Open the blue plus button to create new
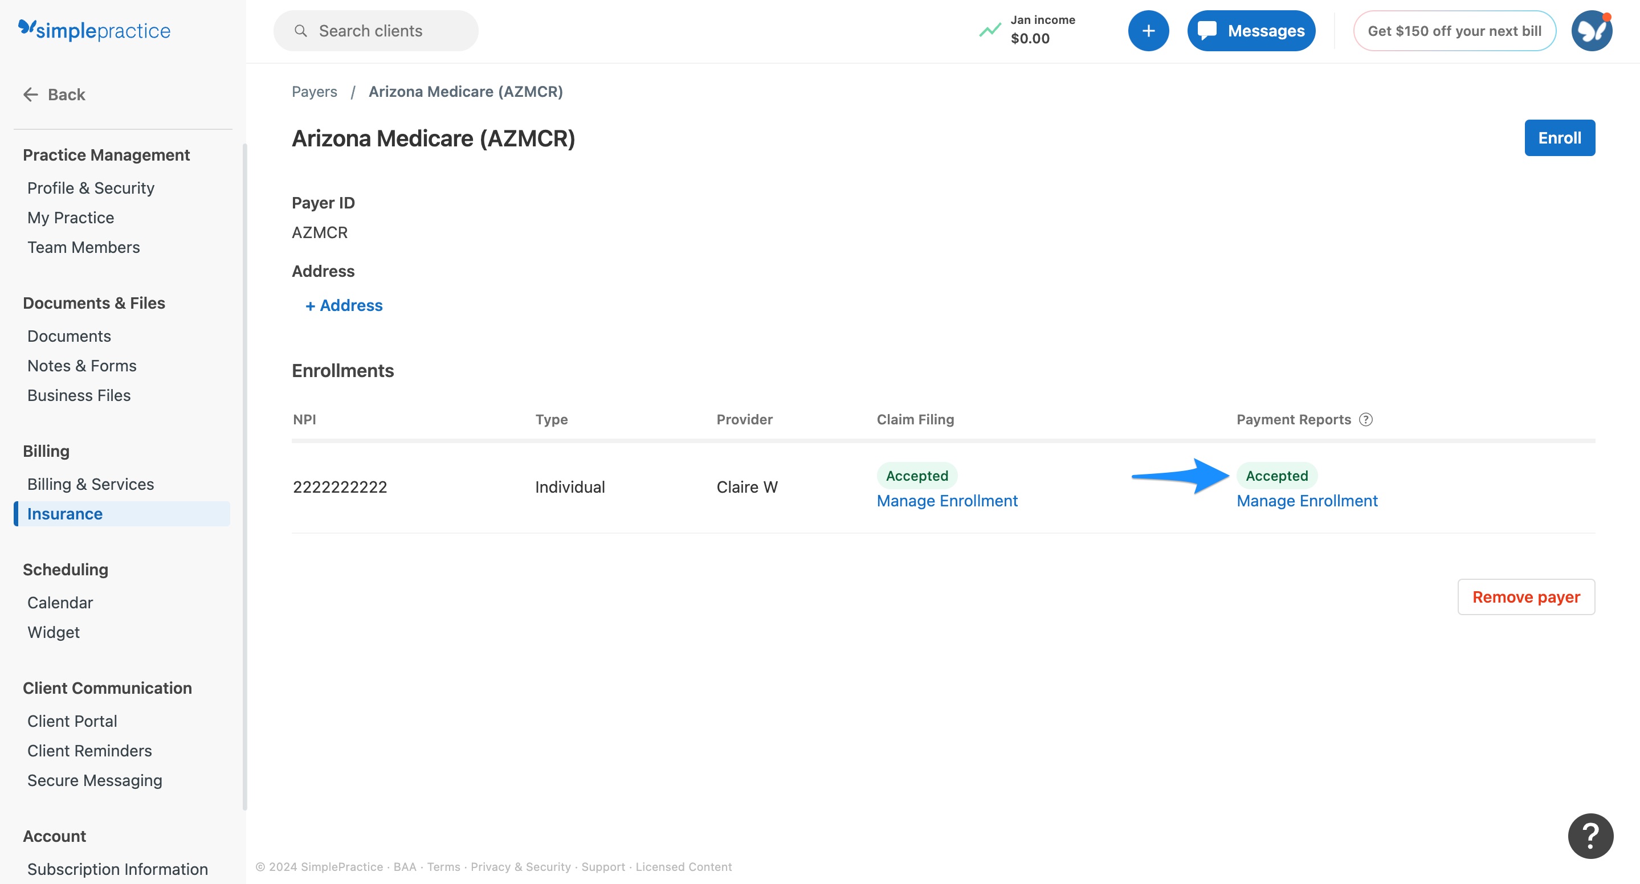The image size is (1640, 884). point(1148,30)
